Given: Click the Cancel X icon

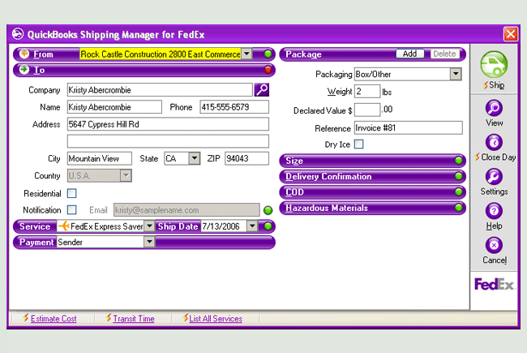Looking at the screenshot, I should click(494, 244).
